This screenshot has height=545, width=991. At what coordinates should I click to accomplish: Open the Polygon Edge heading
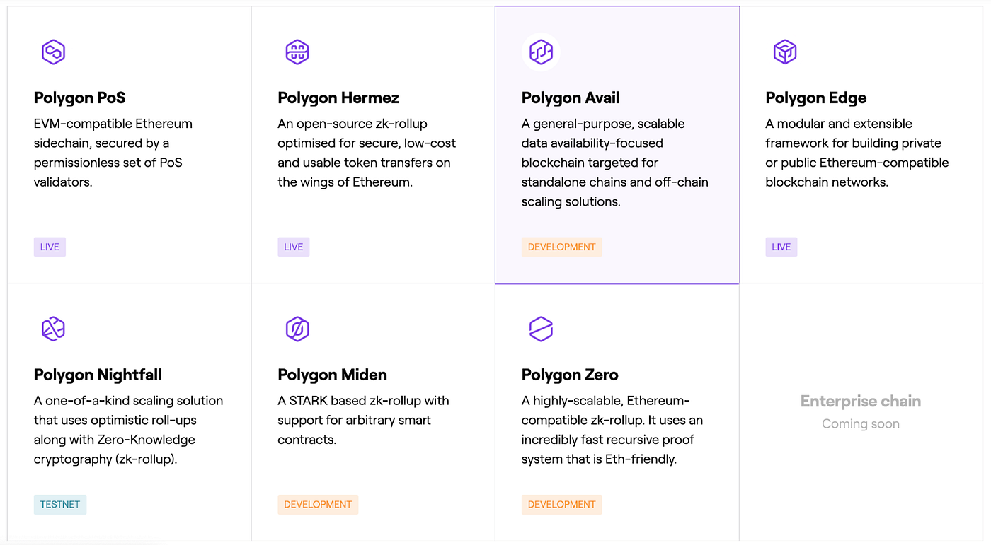coord(815,98)
